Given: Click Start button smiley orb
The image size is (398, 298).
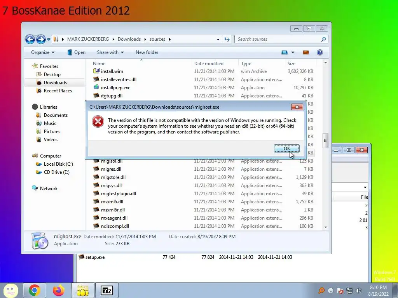Looking at the screenshot, I should click(x=10, y=290).
